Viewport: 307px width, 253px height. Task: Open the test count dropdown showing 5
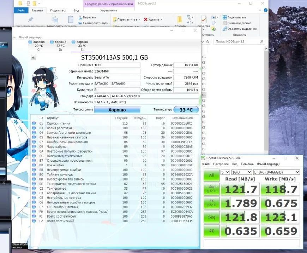click(225, 172)
